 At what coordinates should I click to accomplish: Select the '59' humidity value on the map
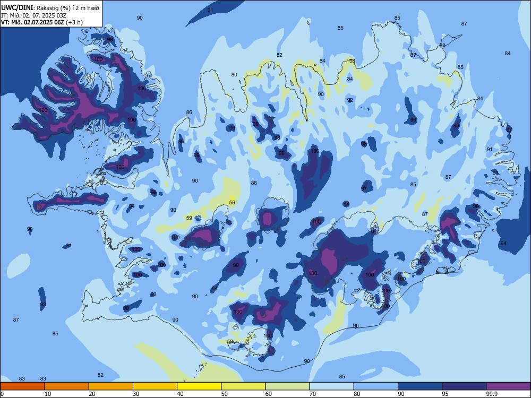pyautogui.click(x=190, y=218)
